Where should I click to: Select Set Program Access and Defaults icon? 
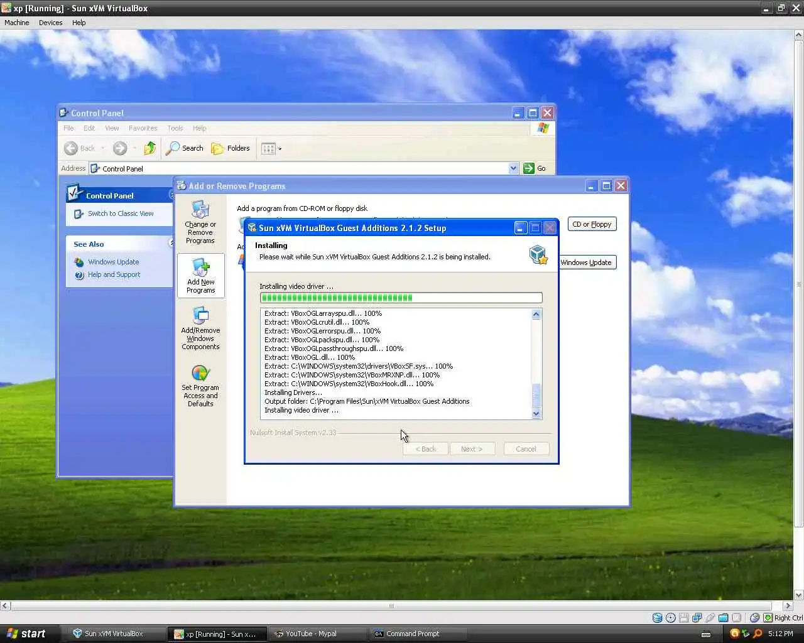point(200,386)
